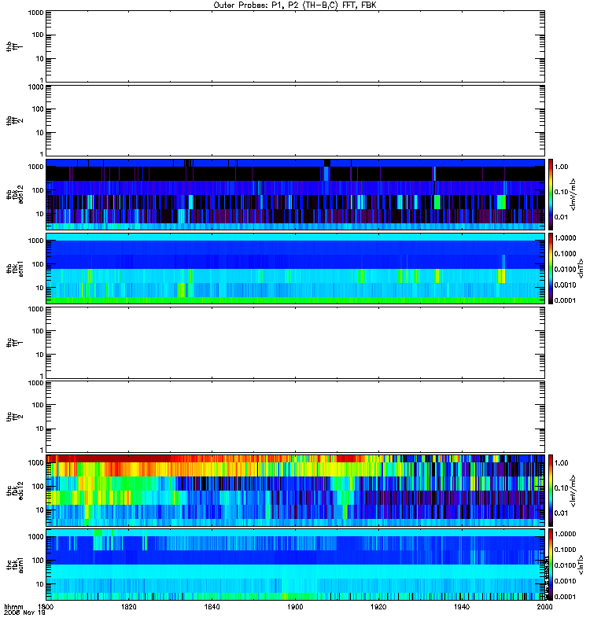
Task: Click the plot title Outer Probes P1, P2
Action: coord(295,6)
